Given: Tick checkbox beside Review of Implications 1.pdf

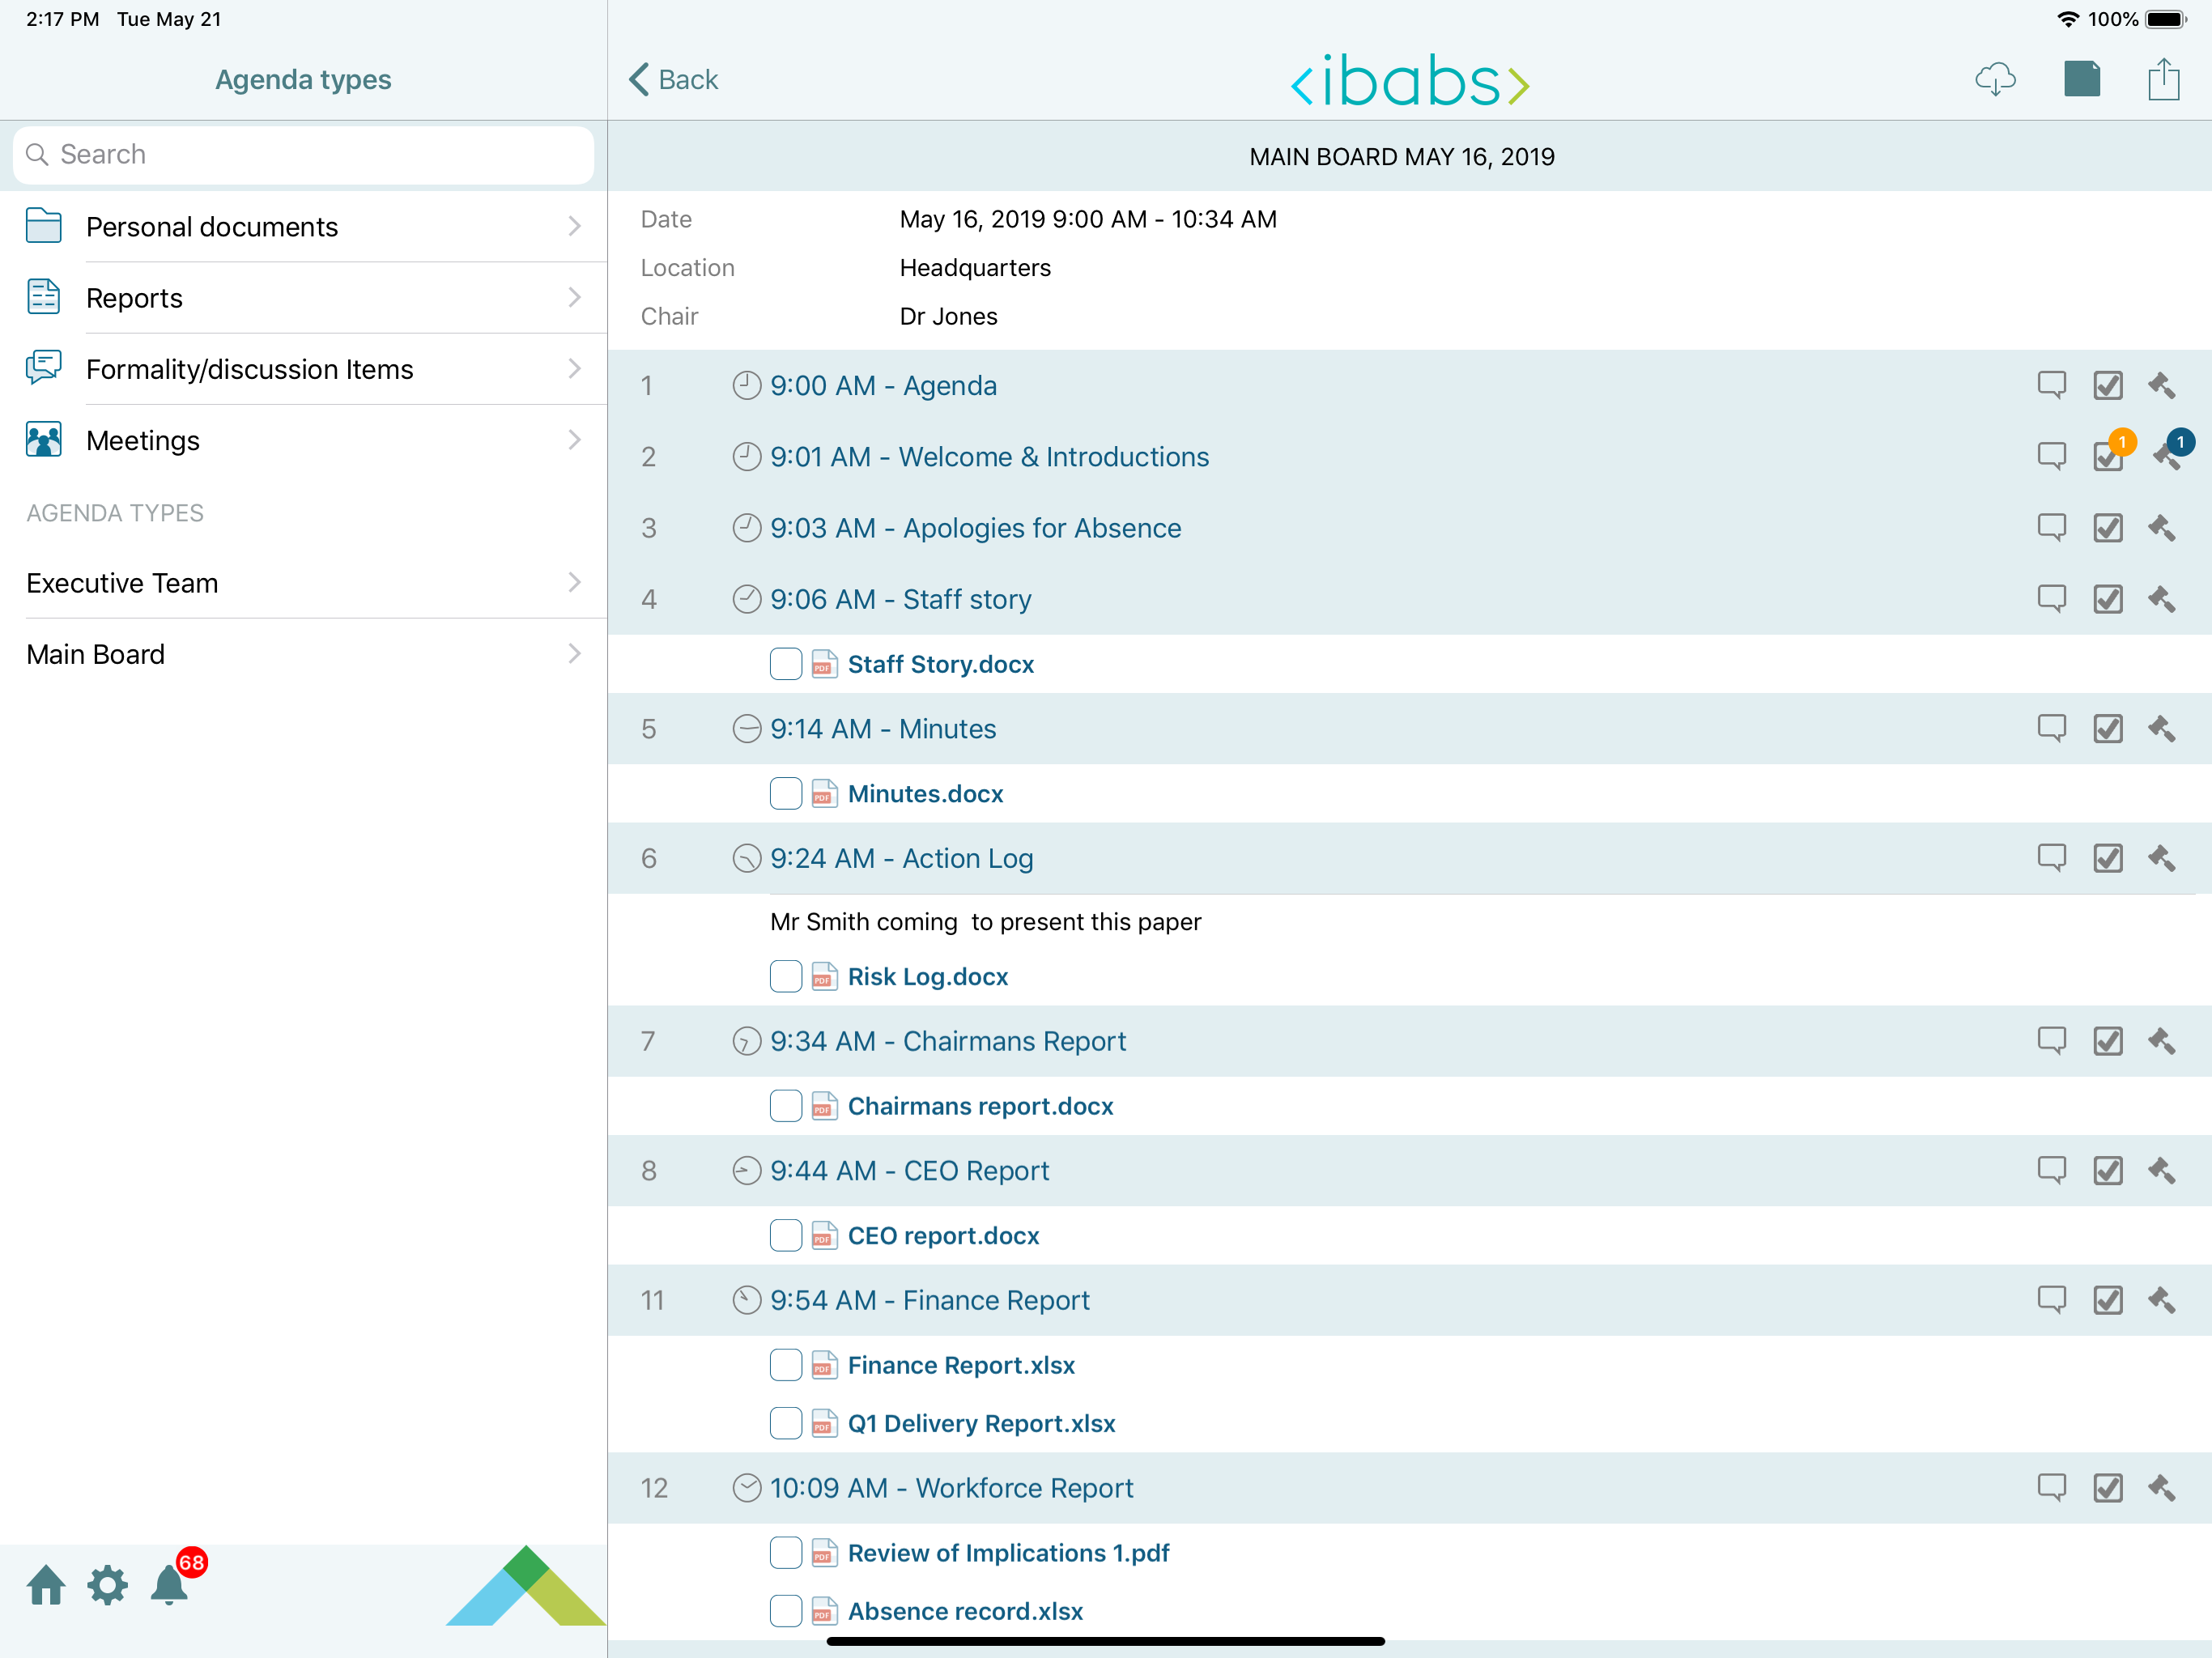Looking at the screenshot, I should tap(785, 1552).
